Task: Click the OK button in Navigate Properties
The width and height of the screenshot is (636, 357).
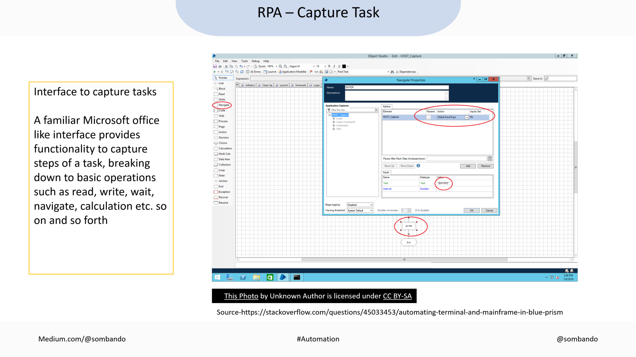Action: click(471, 211)
